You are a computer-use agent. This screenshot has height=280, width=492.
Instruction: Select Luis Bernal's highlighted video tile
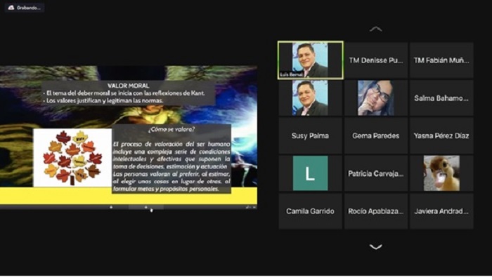click(x=311, y=60)
